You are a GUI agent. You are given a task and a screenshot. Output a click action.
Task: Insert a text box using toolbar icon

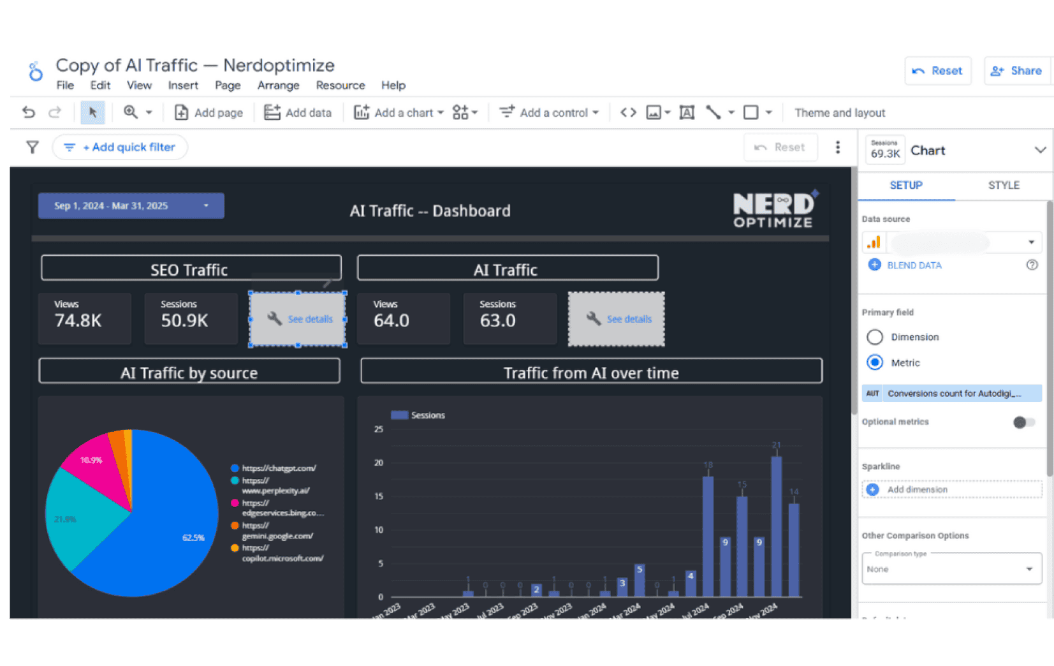pyautogui.click(x=687, y=112)
